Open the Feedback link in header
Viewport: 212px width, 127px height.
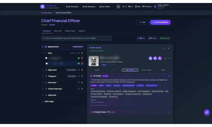pos(147,6)
